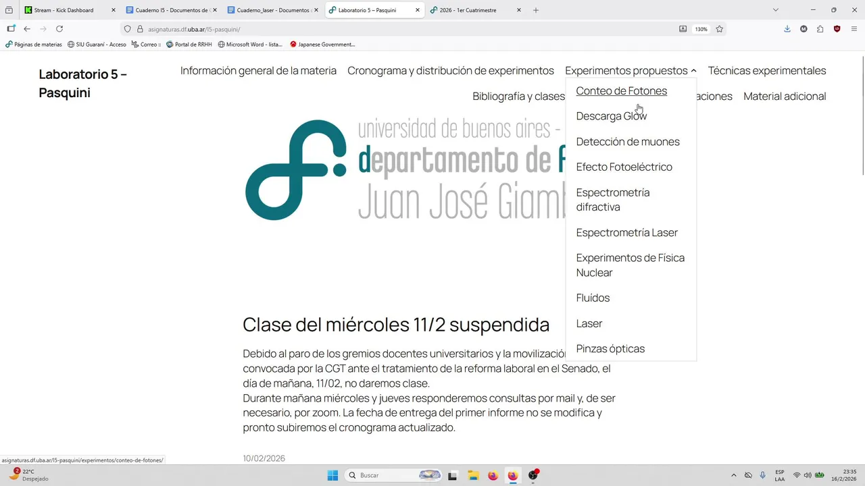Open Firefox application hamburger menu
The height and width of the screenshot is (486, 865).
click(854, 29)
